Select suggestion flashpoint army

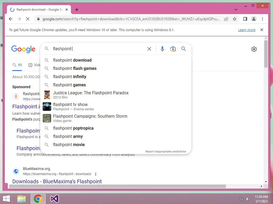(116, 136)
